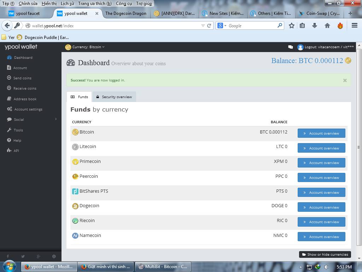The image size is (362, 272).
Task: Go to Receive coins page
Action: tap(22, 88)
